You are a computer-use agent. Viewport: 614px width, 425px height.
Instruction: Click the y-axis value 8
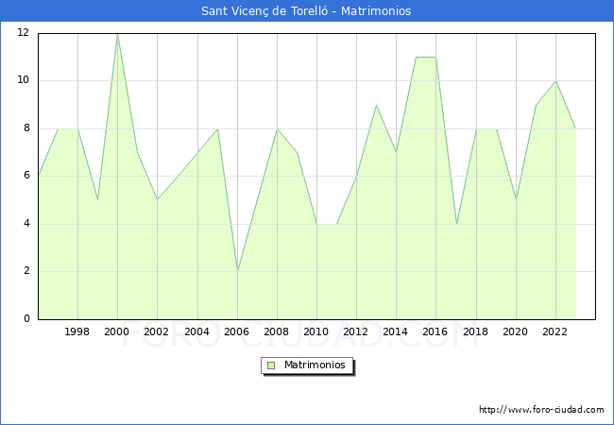click(26, 127)
